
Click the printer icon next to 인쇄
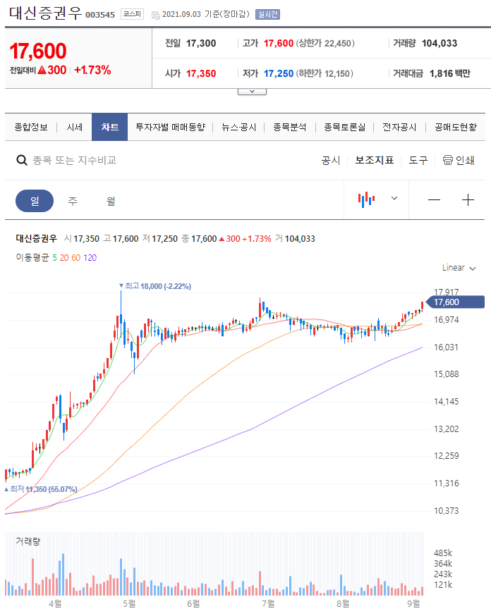pyautogui.click(x=448, y=160)
